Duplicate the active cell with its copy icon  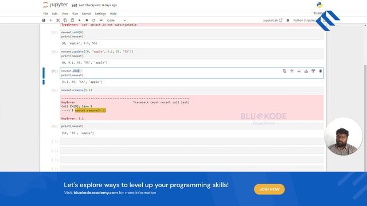pos(284,71)
